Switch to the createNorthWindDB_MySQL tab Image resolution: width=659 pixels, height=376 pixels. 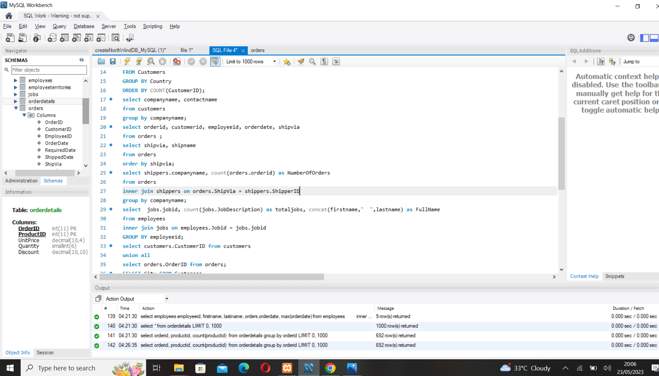click(130, 50)
